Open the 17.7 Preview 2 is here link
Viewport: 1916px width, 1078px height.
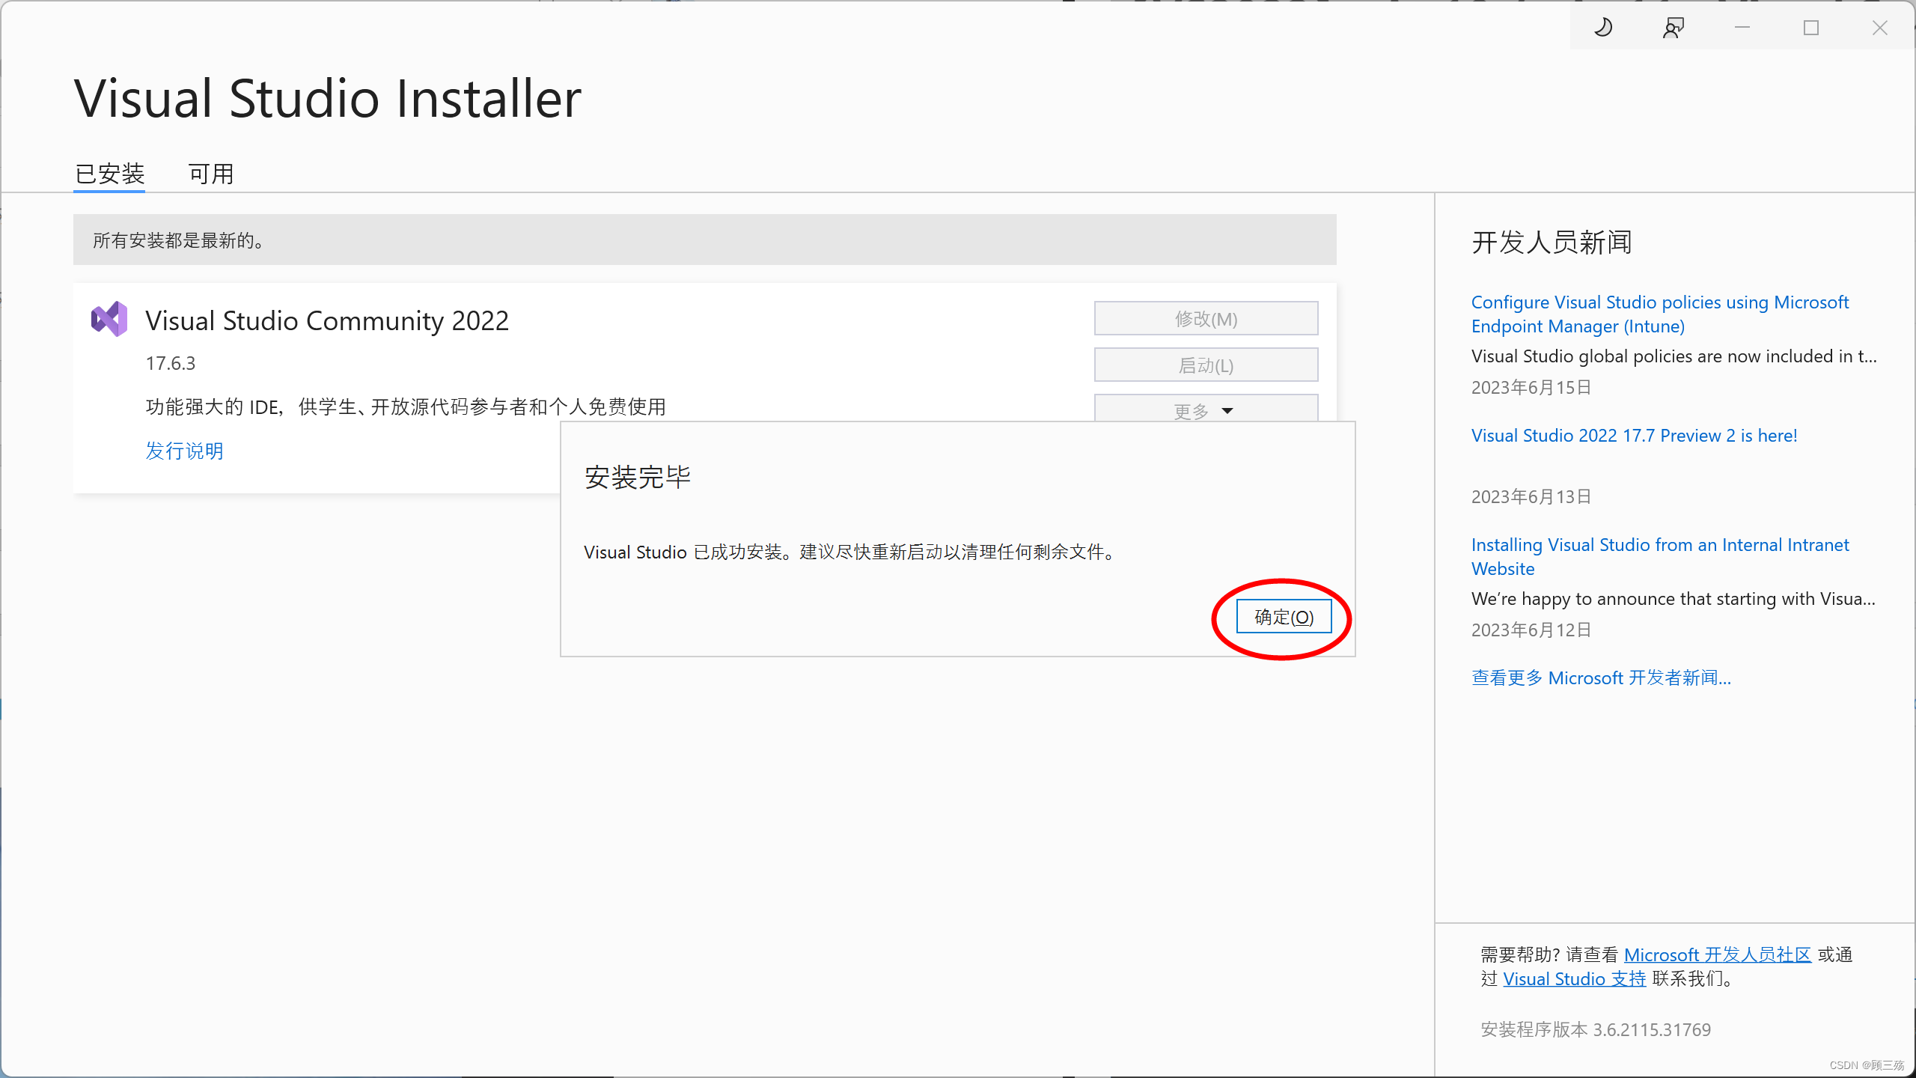1634,436
